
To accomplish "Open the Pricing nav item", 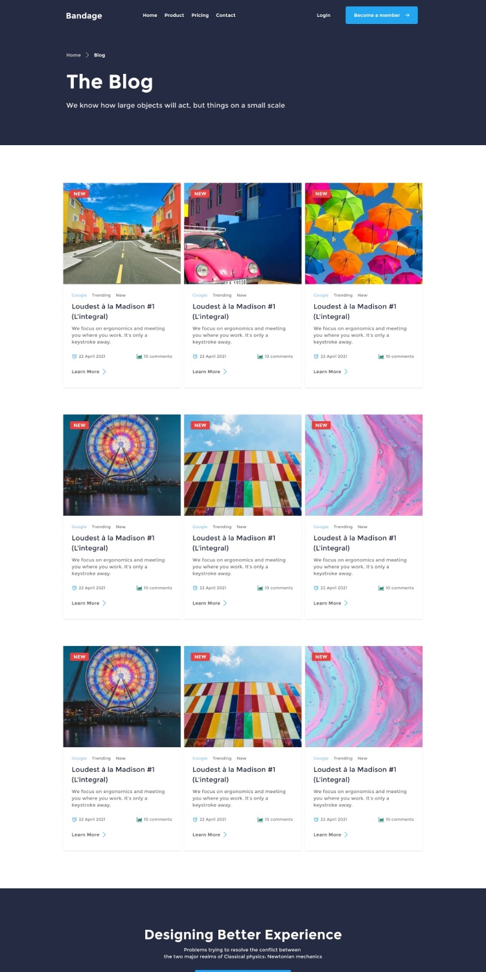I will (x=200, y=15).
